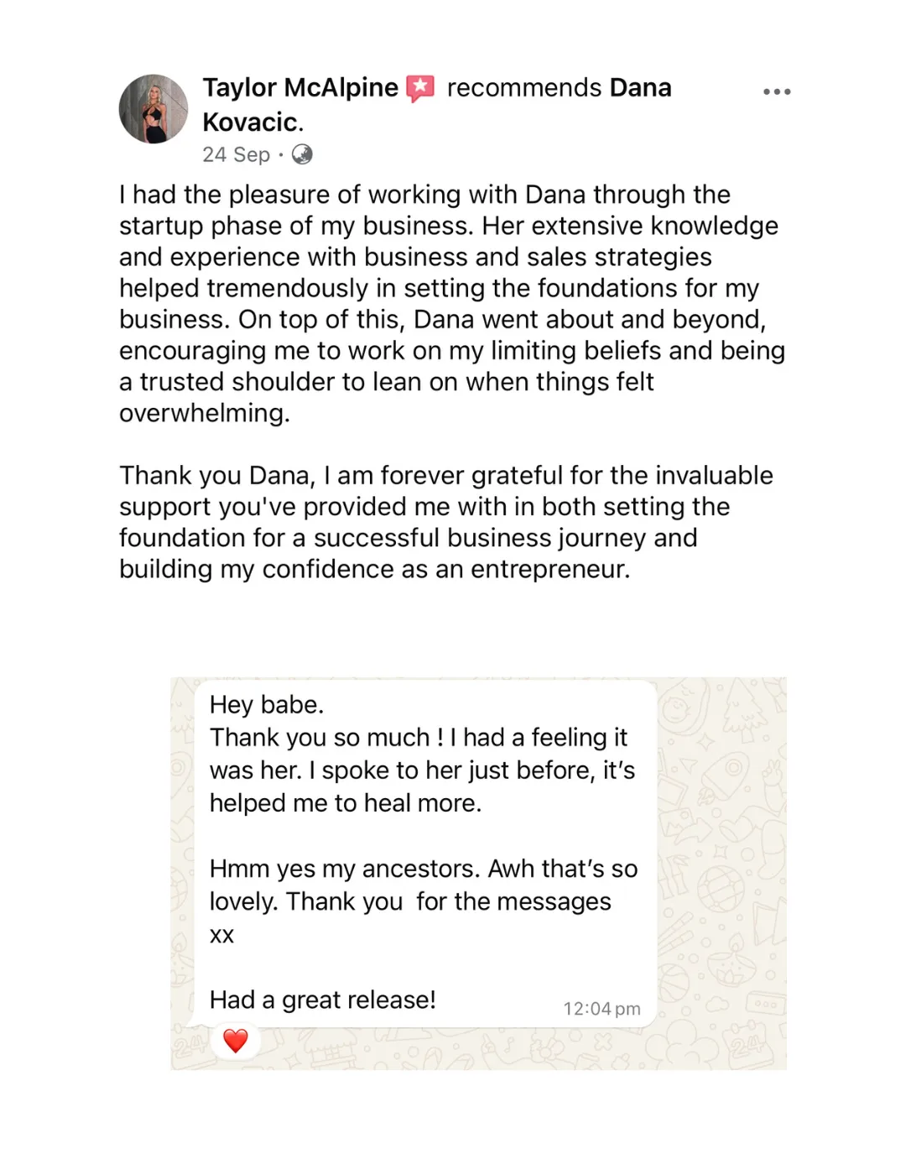Click the word recommends in the header
906x1175 pixels.
point(524,88)
